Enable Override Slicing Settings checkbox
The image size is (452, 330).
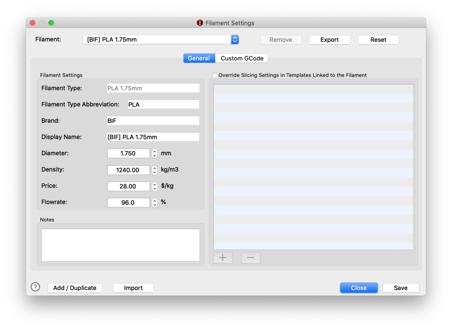click(215, 75)
